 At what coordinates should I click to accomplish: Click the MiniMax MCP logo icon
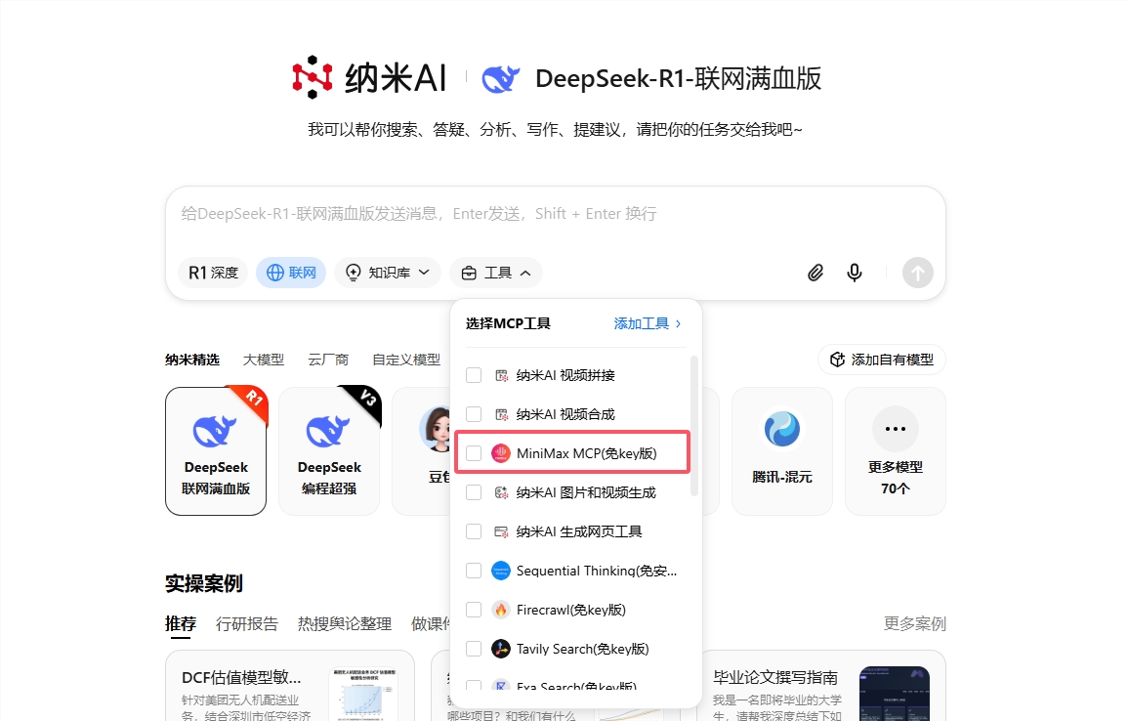pyautogui.click(x=501, y=453)
